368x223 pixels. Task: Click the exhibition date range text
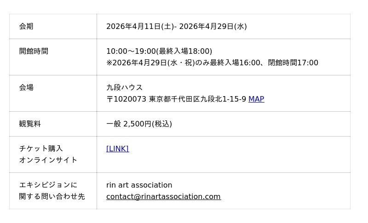coord(176,26)
